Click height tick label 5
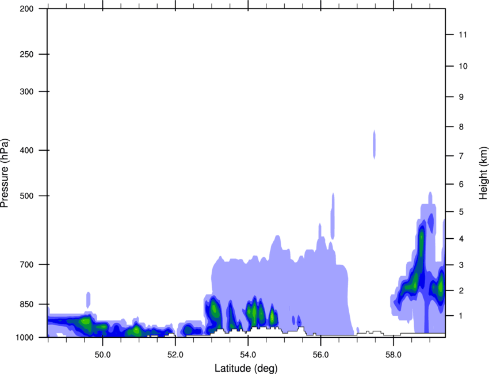This screenshot has height=374, width=489. click(x=461, y=212)
